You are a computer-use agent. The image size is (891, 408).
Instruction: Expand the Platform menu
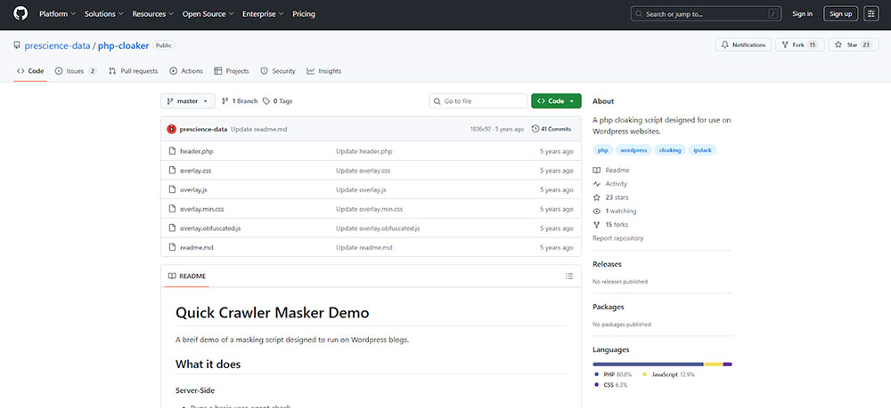[x=57, y=13]
